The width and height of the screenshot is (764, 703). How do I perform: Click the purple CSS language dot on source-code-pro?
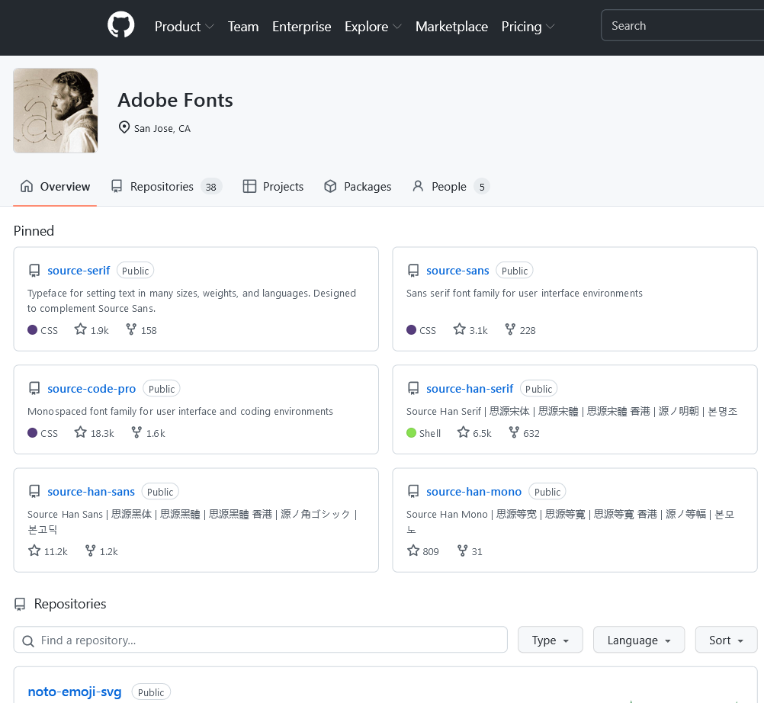coord(32,432)
